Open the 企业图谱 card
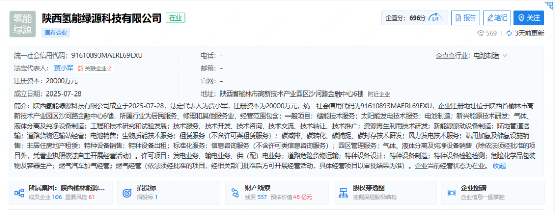 (x=493, y=193)
